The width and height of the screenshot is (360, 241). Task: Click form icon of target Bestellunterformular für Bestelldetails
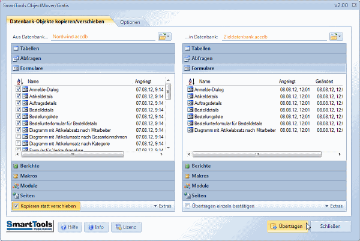point(190,123)
